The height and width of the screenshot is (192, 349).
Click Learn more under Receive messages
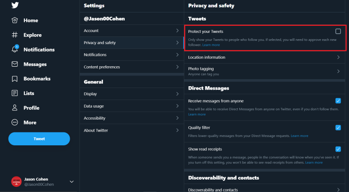pos(197,115)
